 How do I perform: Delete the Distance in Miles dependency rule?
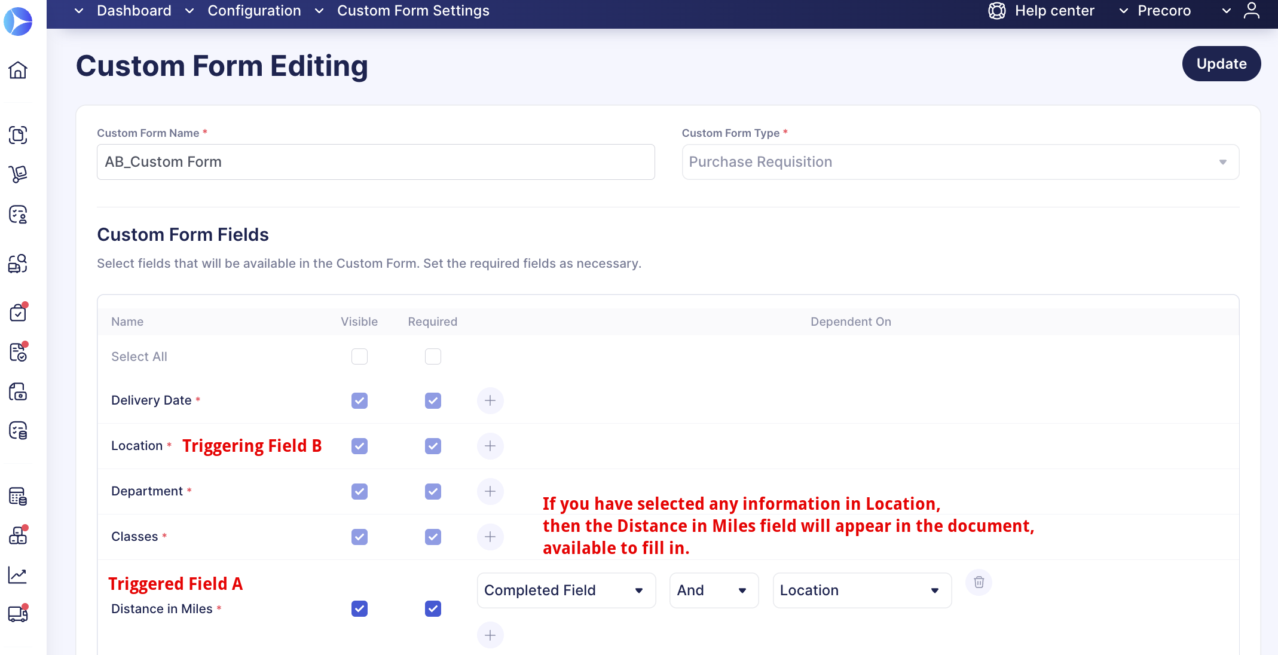pos(979,582)
